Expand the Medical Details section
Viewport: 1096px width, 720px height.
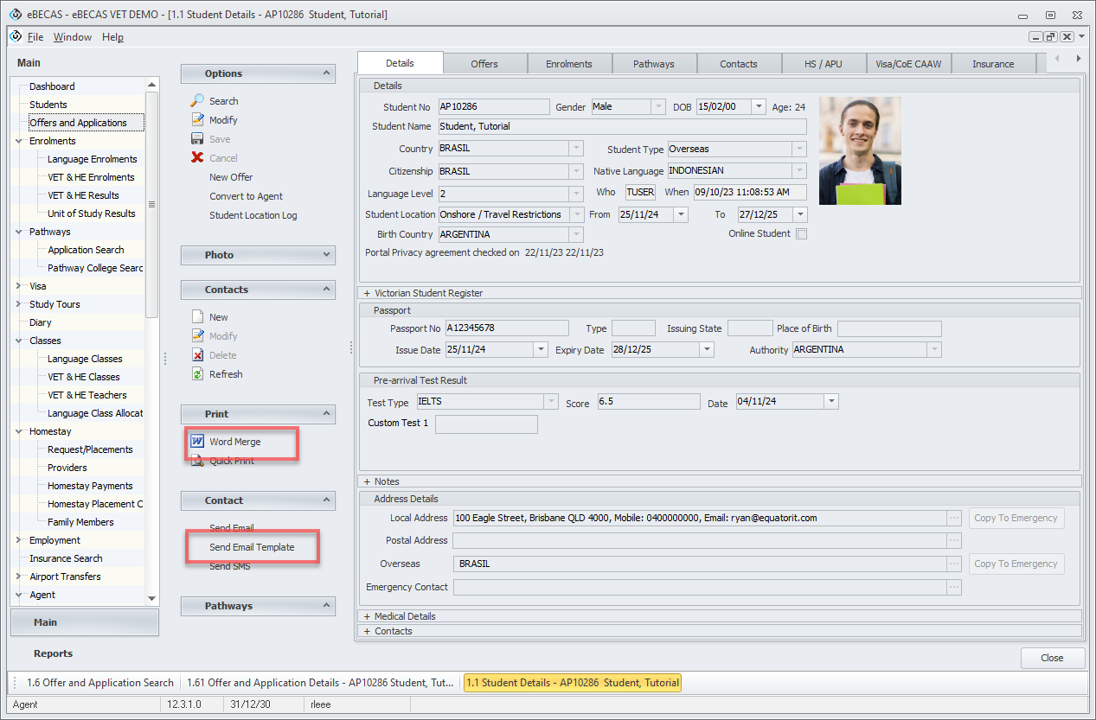(368, 616)
